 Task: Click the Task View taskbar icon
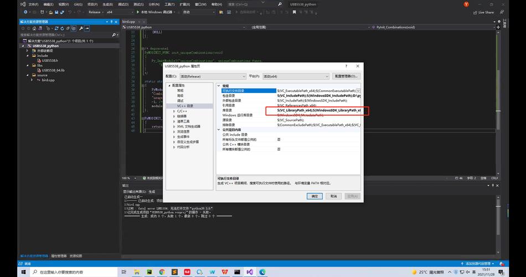(124, 272)
